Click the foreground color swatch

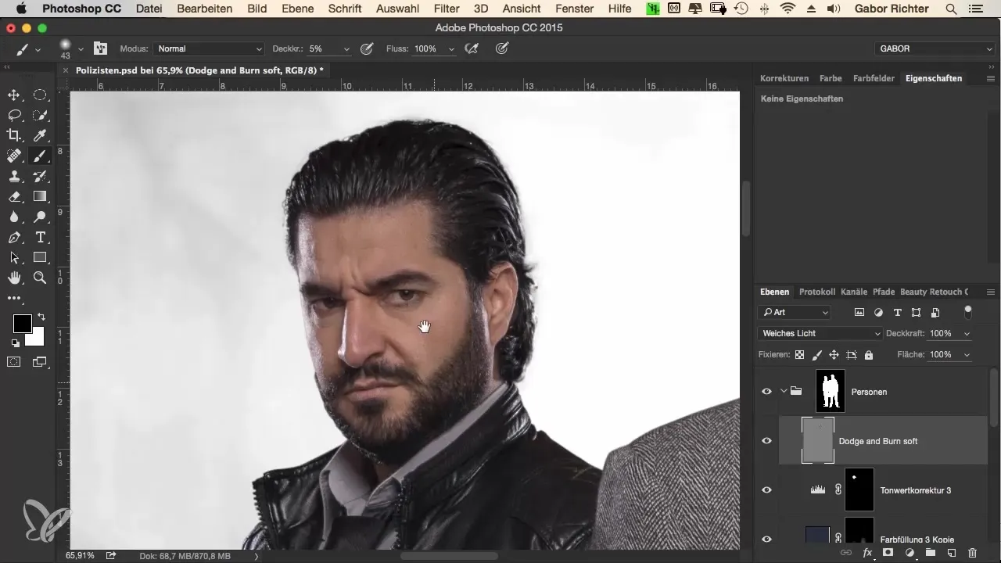[22, 323]
